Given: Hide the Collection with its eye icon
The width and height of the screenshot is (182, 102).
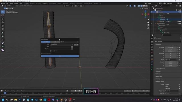Looking at the screenshot, I should [178, 10].
